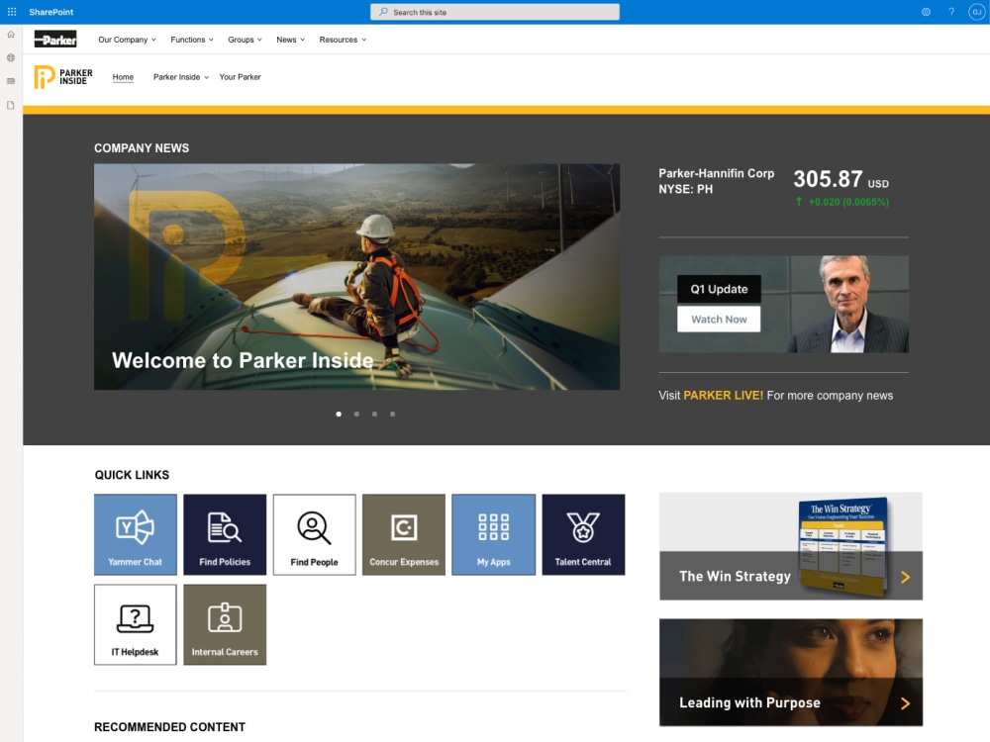Open the IT Helpdesk tile
Image resolution: width=990 pixels, height=742 pixels.
[135, 624]
